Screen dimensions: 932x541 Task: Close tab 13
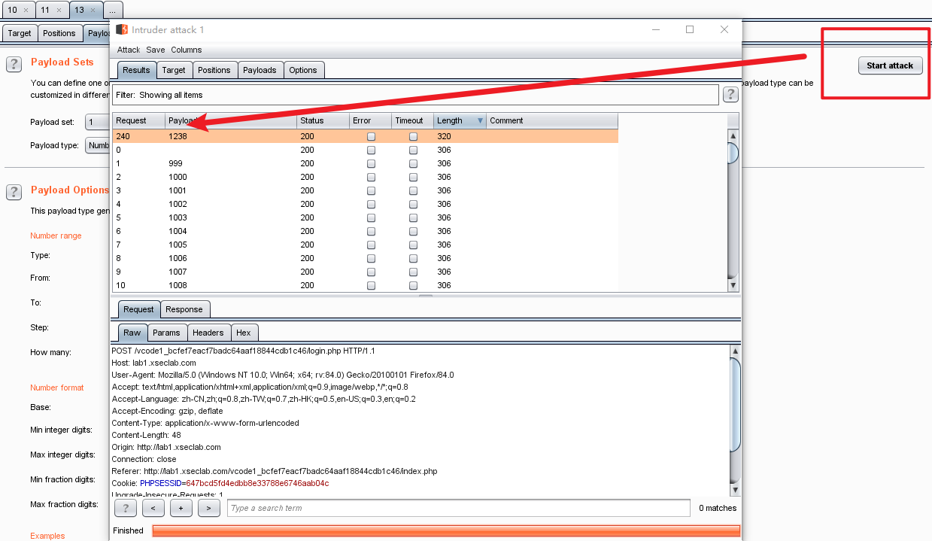93,10
